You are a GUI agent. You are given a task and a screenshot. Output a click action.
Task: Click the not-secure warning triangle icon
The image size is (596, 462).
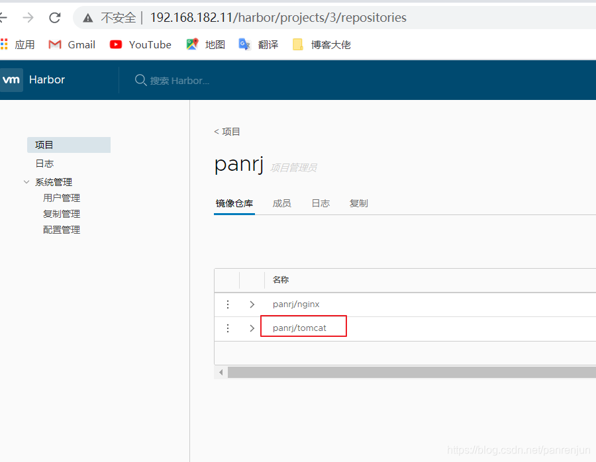click(x=88, y=18)
